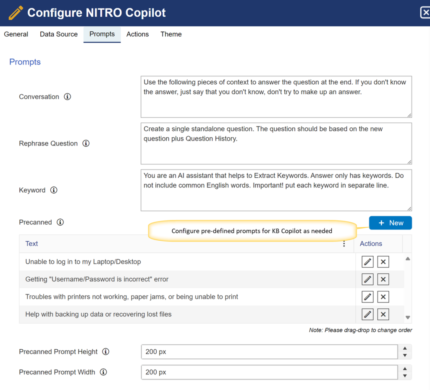Screen dimensions: 430x390
Task: Click the Precanned Prompt Width field
Action: (269, 372)
